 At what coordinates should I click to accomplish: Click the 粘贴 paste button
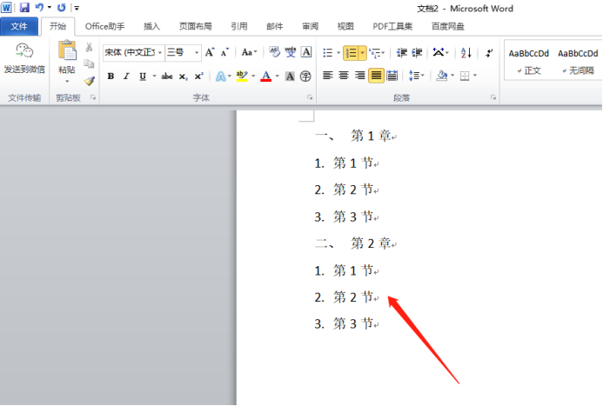click(x=67, y=57)
